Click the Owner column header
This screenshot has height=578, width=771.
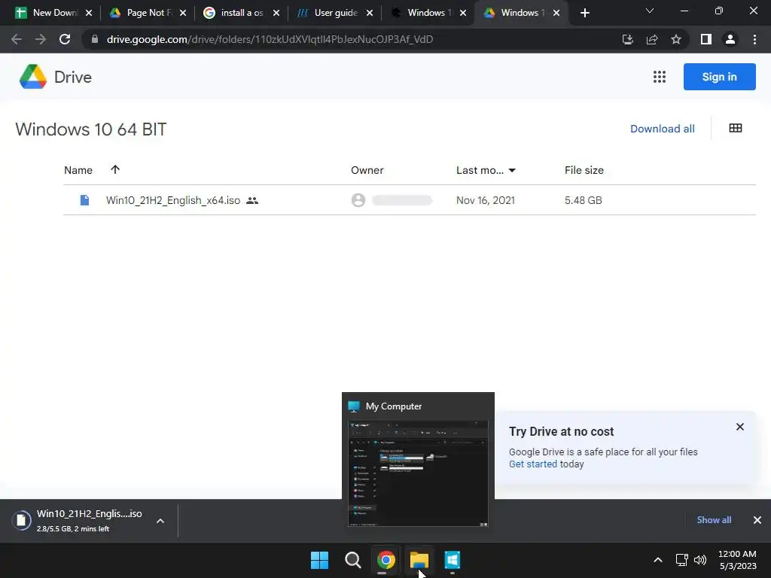pos(367,170)
